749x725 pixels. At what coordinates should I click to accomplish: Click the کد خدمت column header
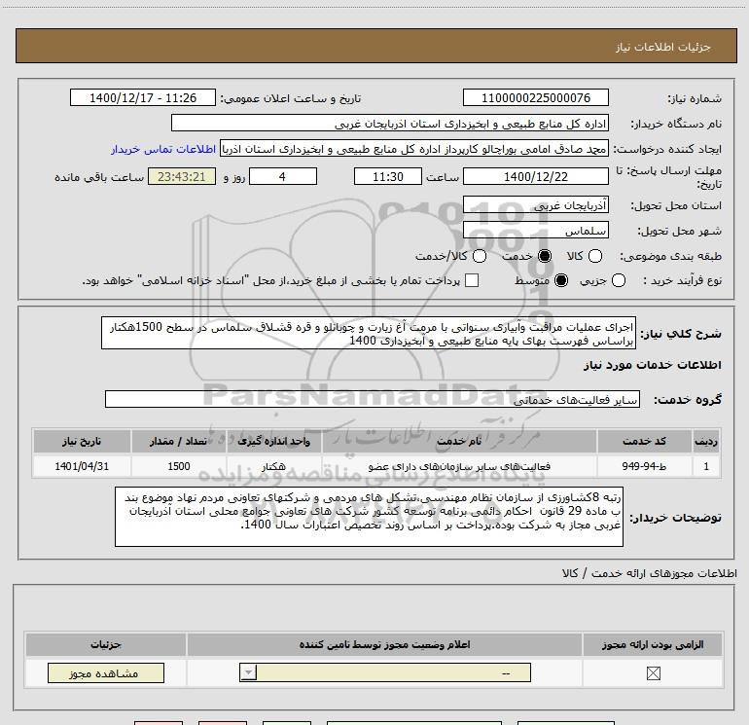coord(644,441)
